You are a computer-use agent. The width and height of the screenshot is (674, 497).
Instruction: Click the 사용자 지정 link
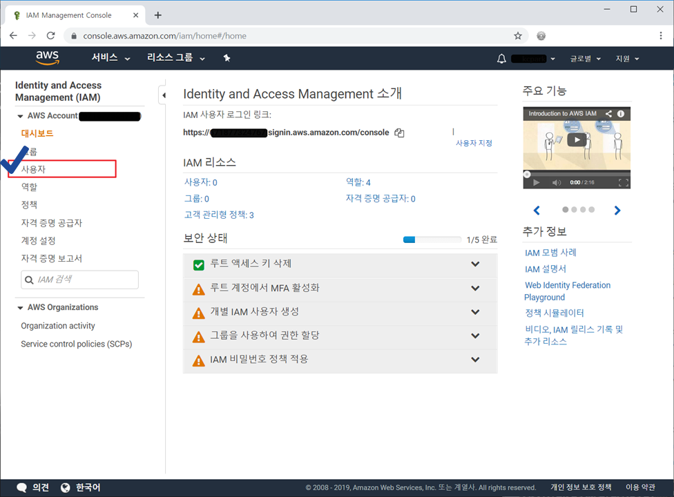coord(474,143)
